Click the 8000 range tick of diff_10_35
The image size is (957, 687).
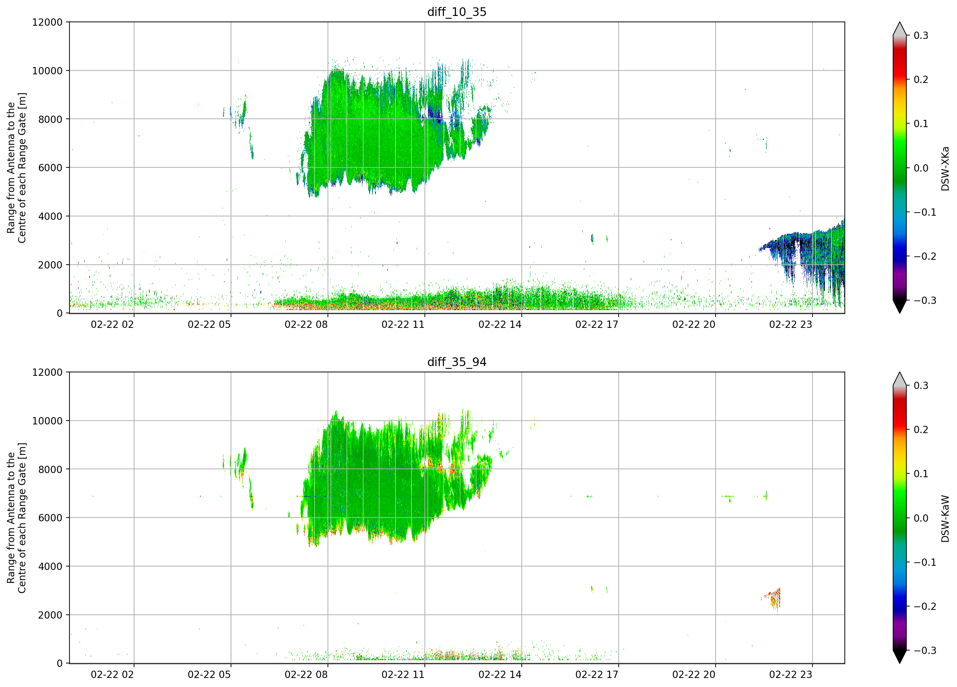(x=50, y=119)
